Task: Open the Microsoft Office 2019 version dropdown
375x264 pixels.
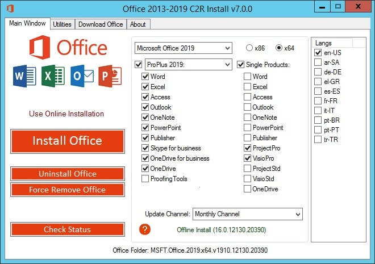Action: click(183, 48)
